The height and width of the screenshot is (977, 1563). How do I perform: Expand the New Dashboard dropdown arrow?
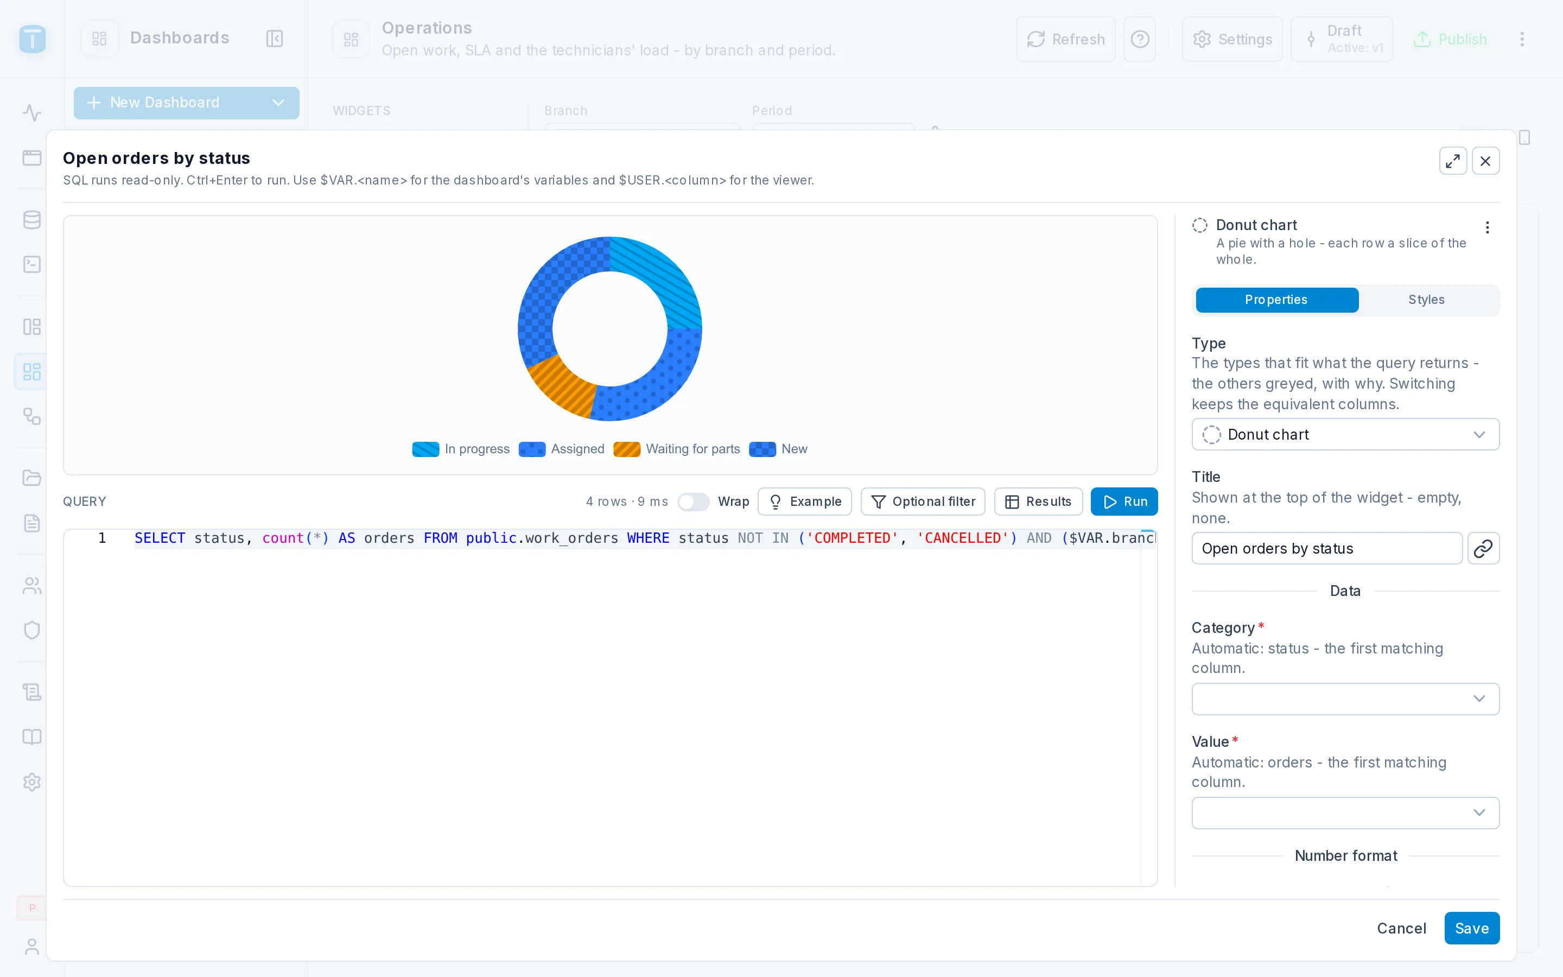coord(278,103)
